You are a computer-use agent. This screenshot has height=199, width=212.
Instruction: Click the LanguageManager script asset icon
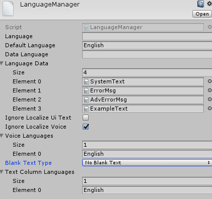(86, 27)
